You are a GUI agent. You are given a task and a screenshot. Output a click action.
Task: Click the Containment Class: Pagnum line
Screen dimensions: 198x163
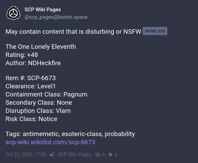tap(46, 94)
